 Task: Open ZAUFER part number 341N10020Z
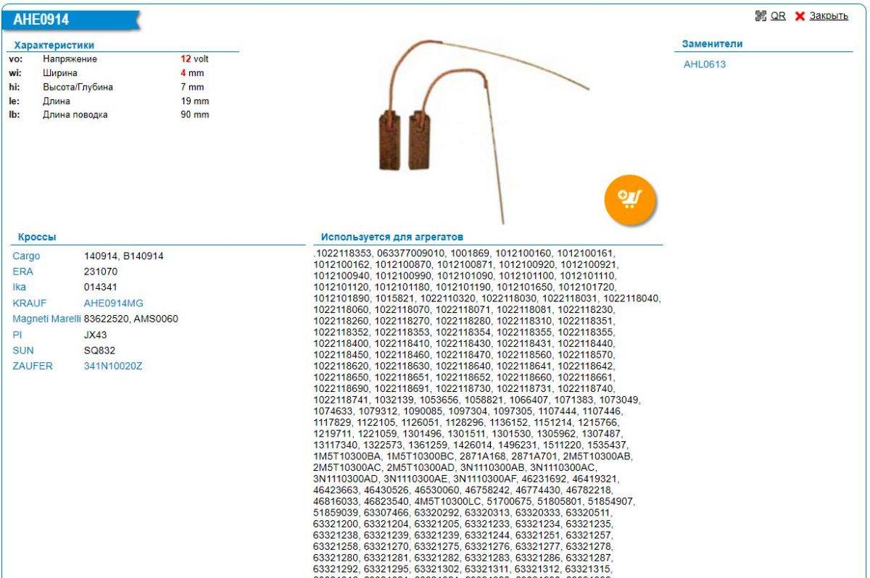[113, 367]
